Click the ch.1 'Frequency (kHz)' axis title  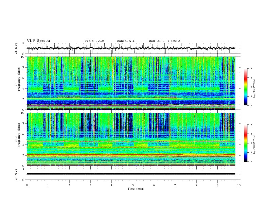19,79
